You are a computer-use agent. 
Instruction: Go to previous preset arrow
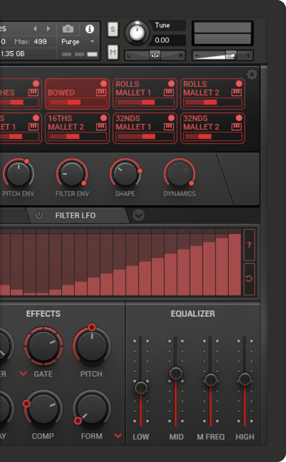tap(35, 29)
